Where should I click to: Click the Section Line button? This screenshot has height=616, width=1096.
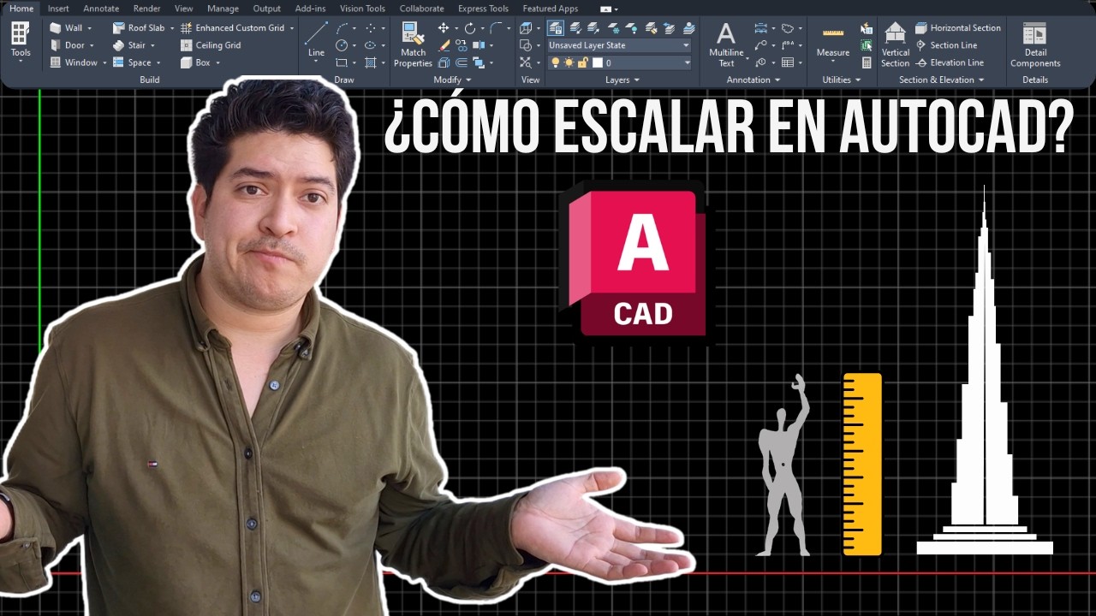click(946, 45)
